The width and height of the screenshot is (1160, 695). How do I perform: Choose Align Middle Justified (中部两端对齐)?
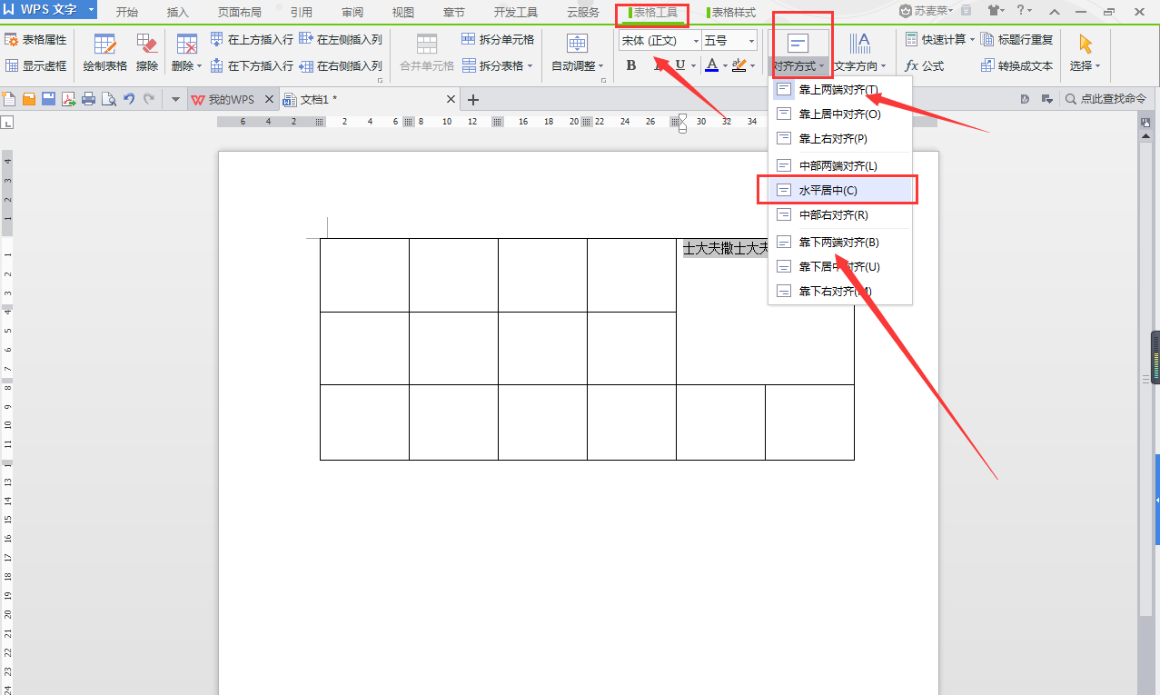(840, 165)
